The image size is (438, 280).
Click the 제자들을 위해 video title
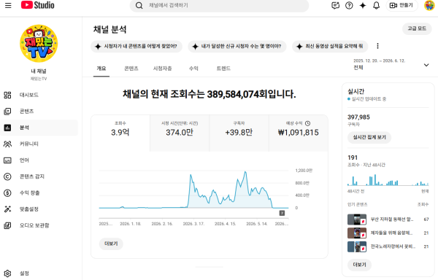pos(391,233)
